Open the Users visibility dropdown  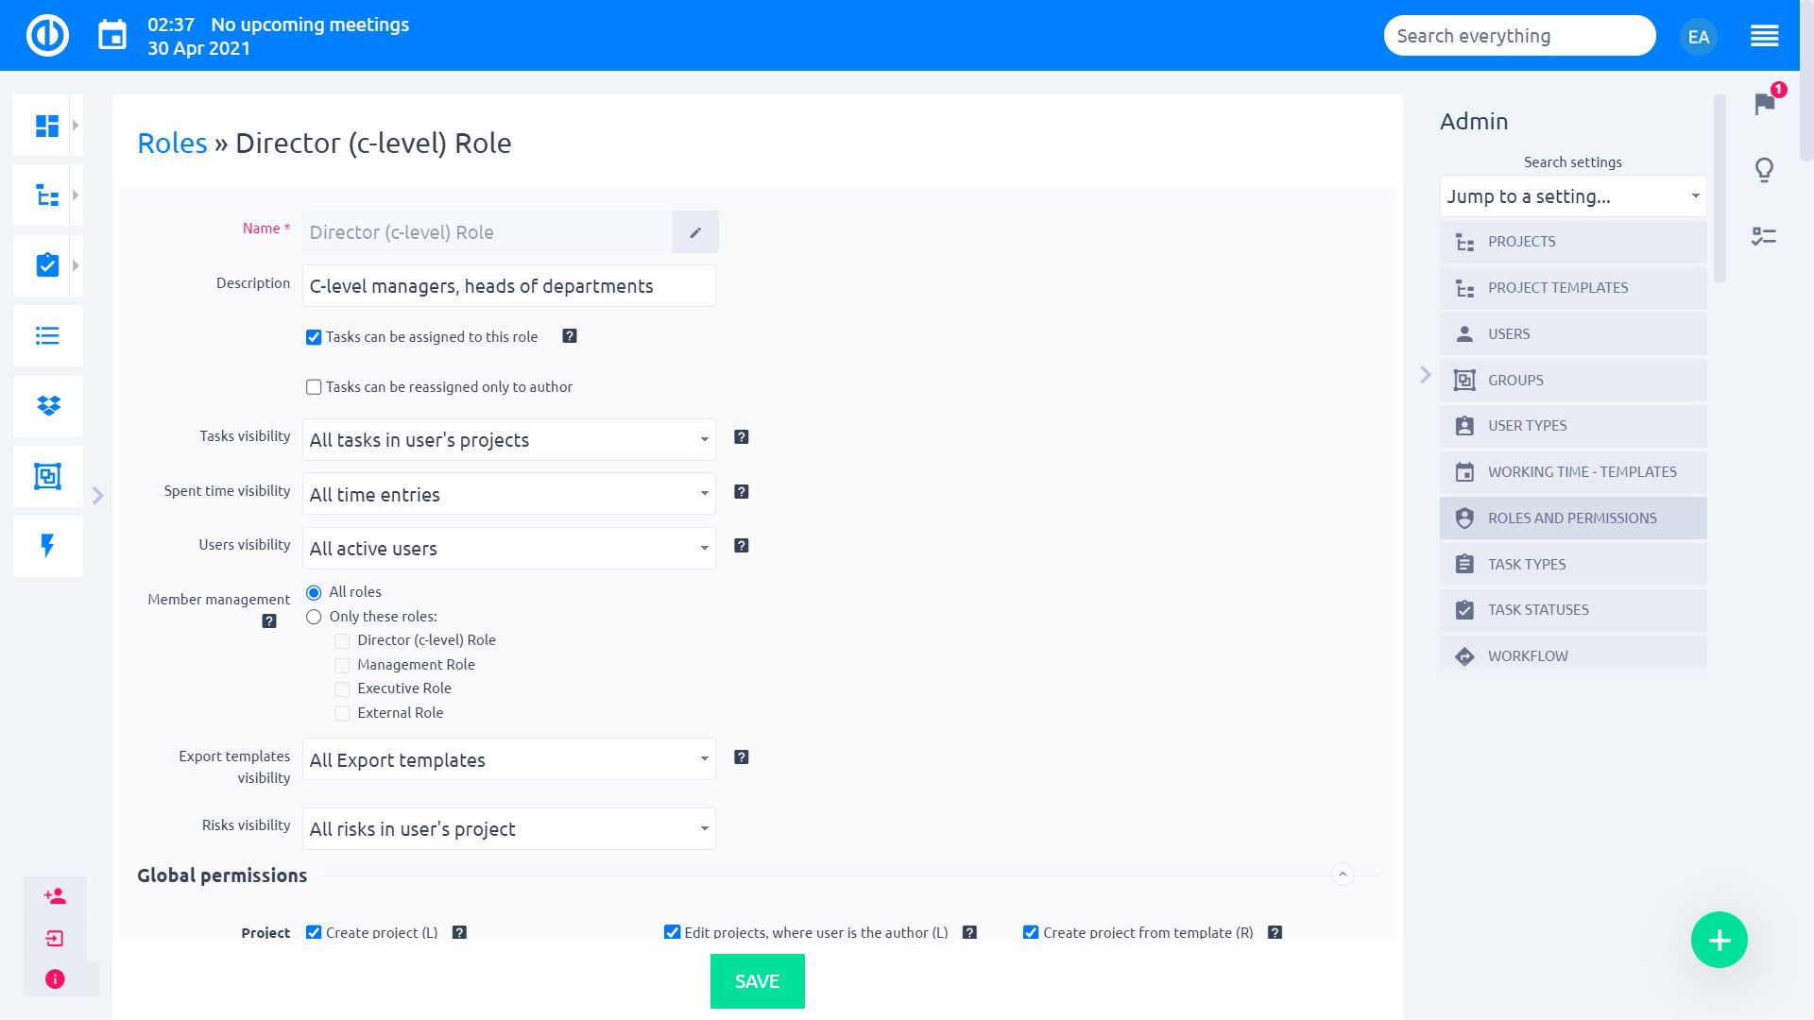tap(508, 549)
